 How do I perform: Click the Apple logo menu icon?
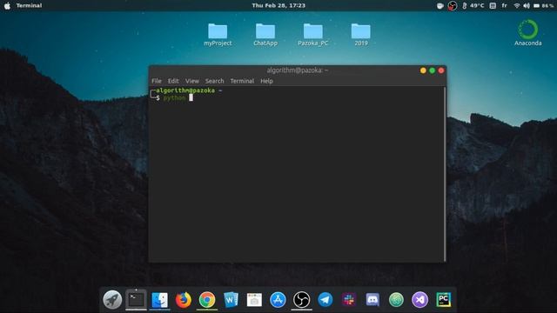(x=7, y=6)
